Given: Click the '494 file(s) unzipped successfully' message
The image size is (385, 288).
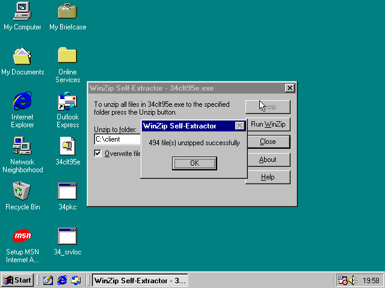Looking at the screenshot, I should (x=194, y=143).
